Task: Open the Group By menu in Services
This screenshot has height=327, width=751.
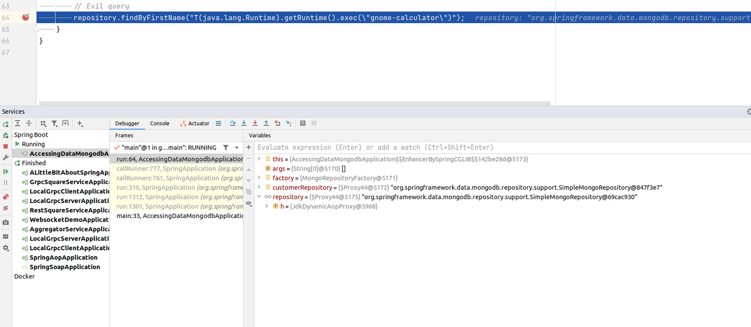Action: click(43, 124)
